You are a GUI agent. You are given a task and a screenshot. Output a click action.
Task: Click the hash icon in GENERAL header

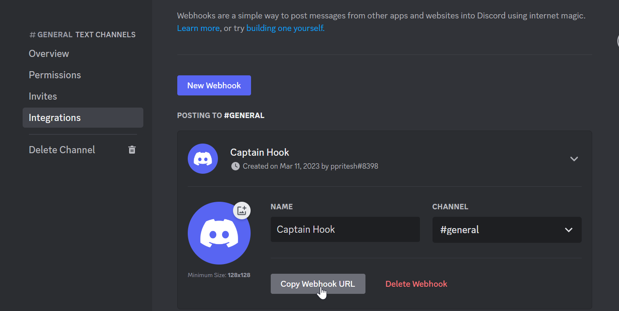(32, 35)
